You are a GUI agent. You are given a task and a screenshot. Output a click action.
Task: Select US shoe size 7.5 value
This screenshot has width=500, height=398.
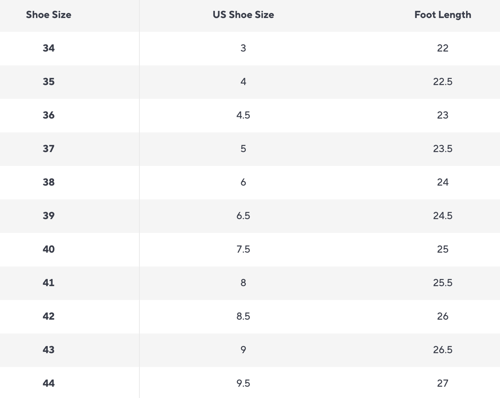click(x=243, y=249)
